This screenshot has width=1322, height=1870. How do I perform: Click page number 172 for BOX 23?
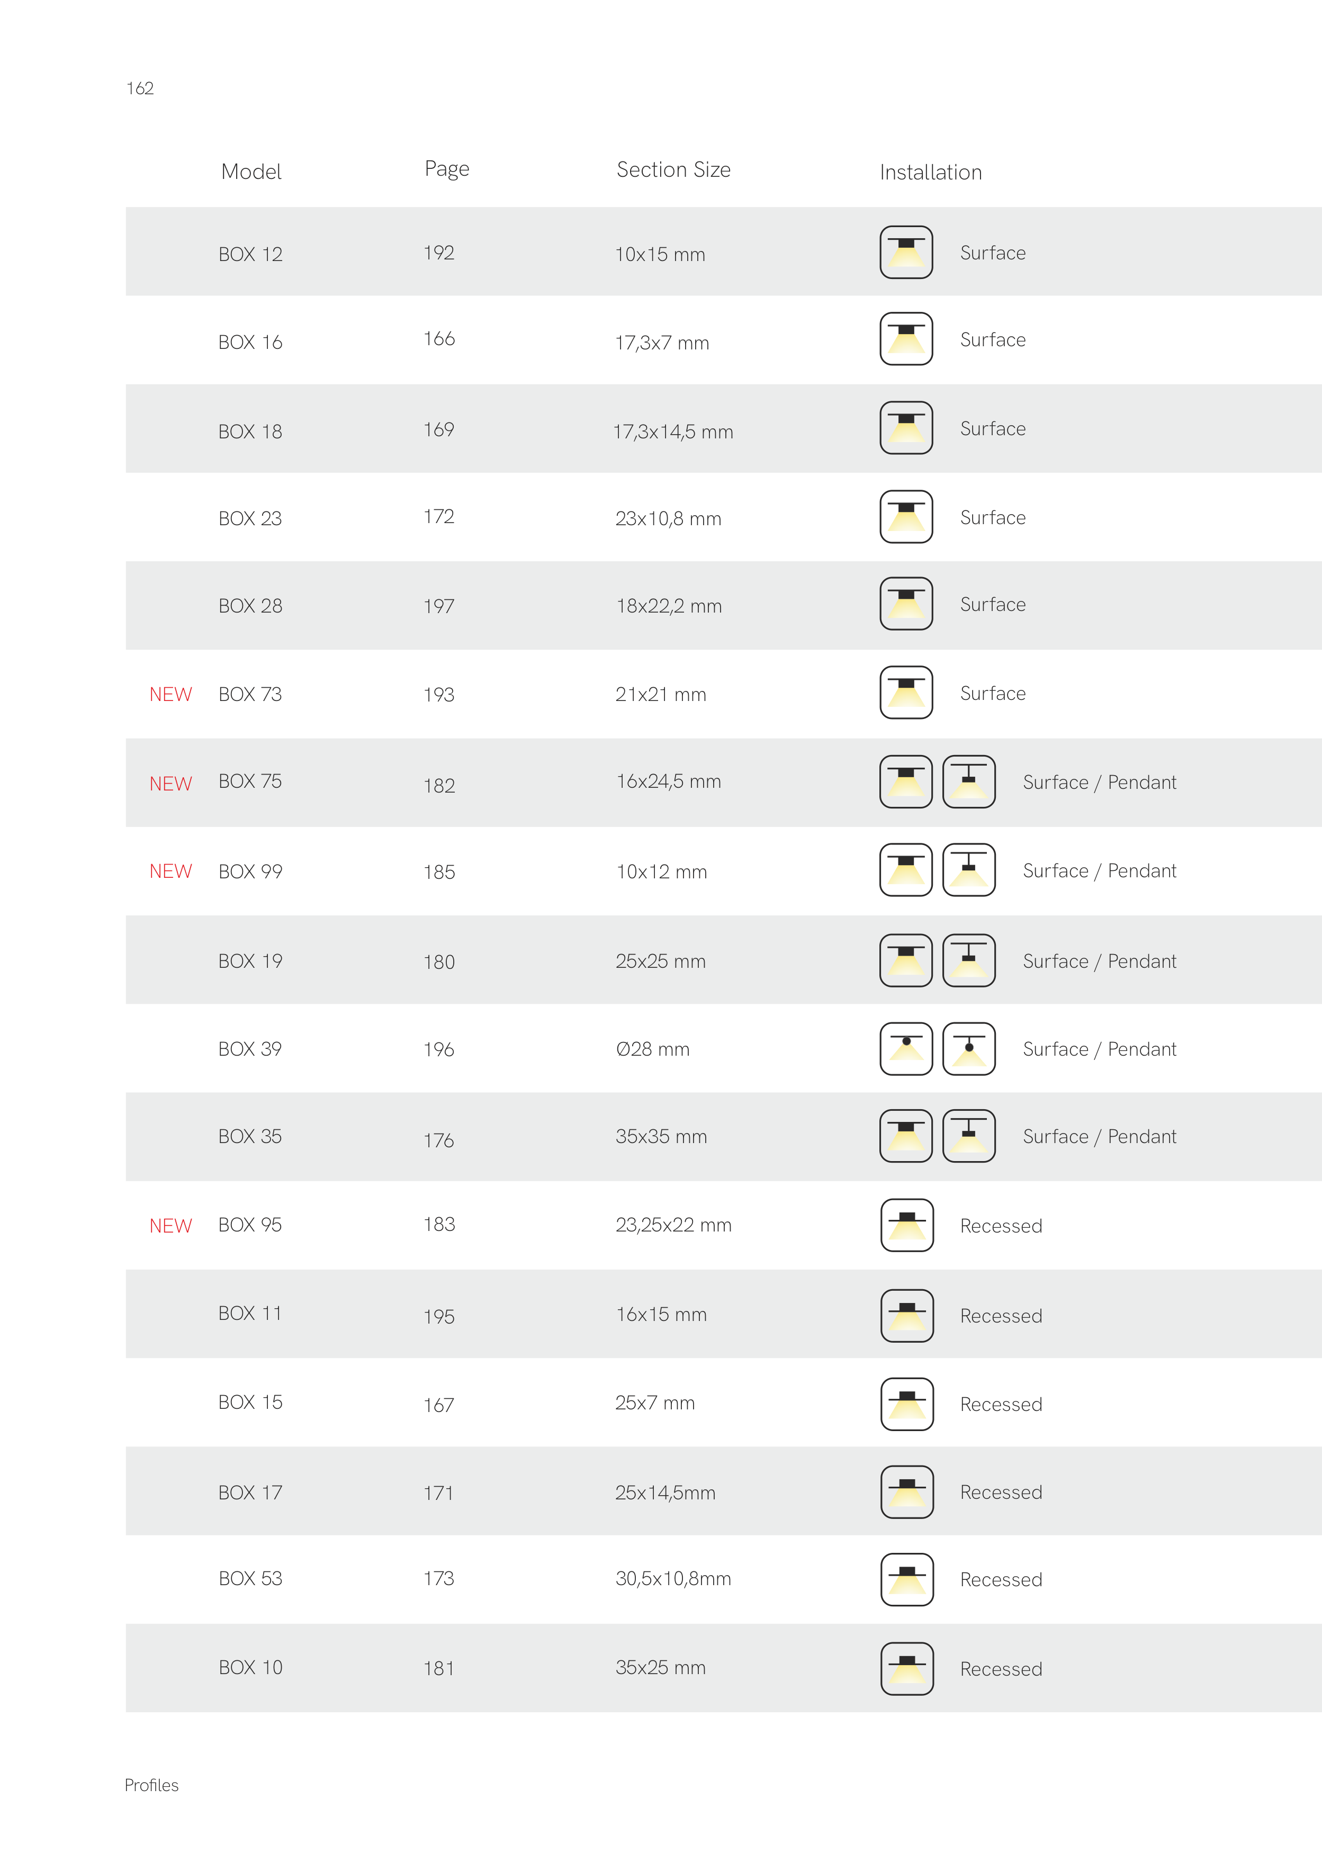coord(438,516)
